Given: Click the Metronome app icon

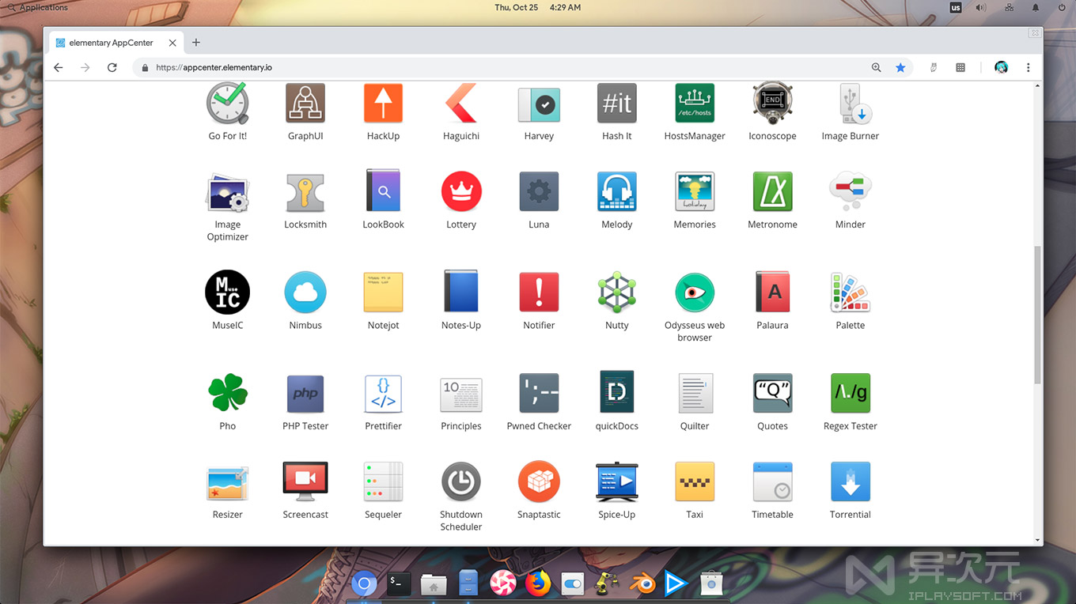Looking at the screenshot, I should (772, 191).
